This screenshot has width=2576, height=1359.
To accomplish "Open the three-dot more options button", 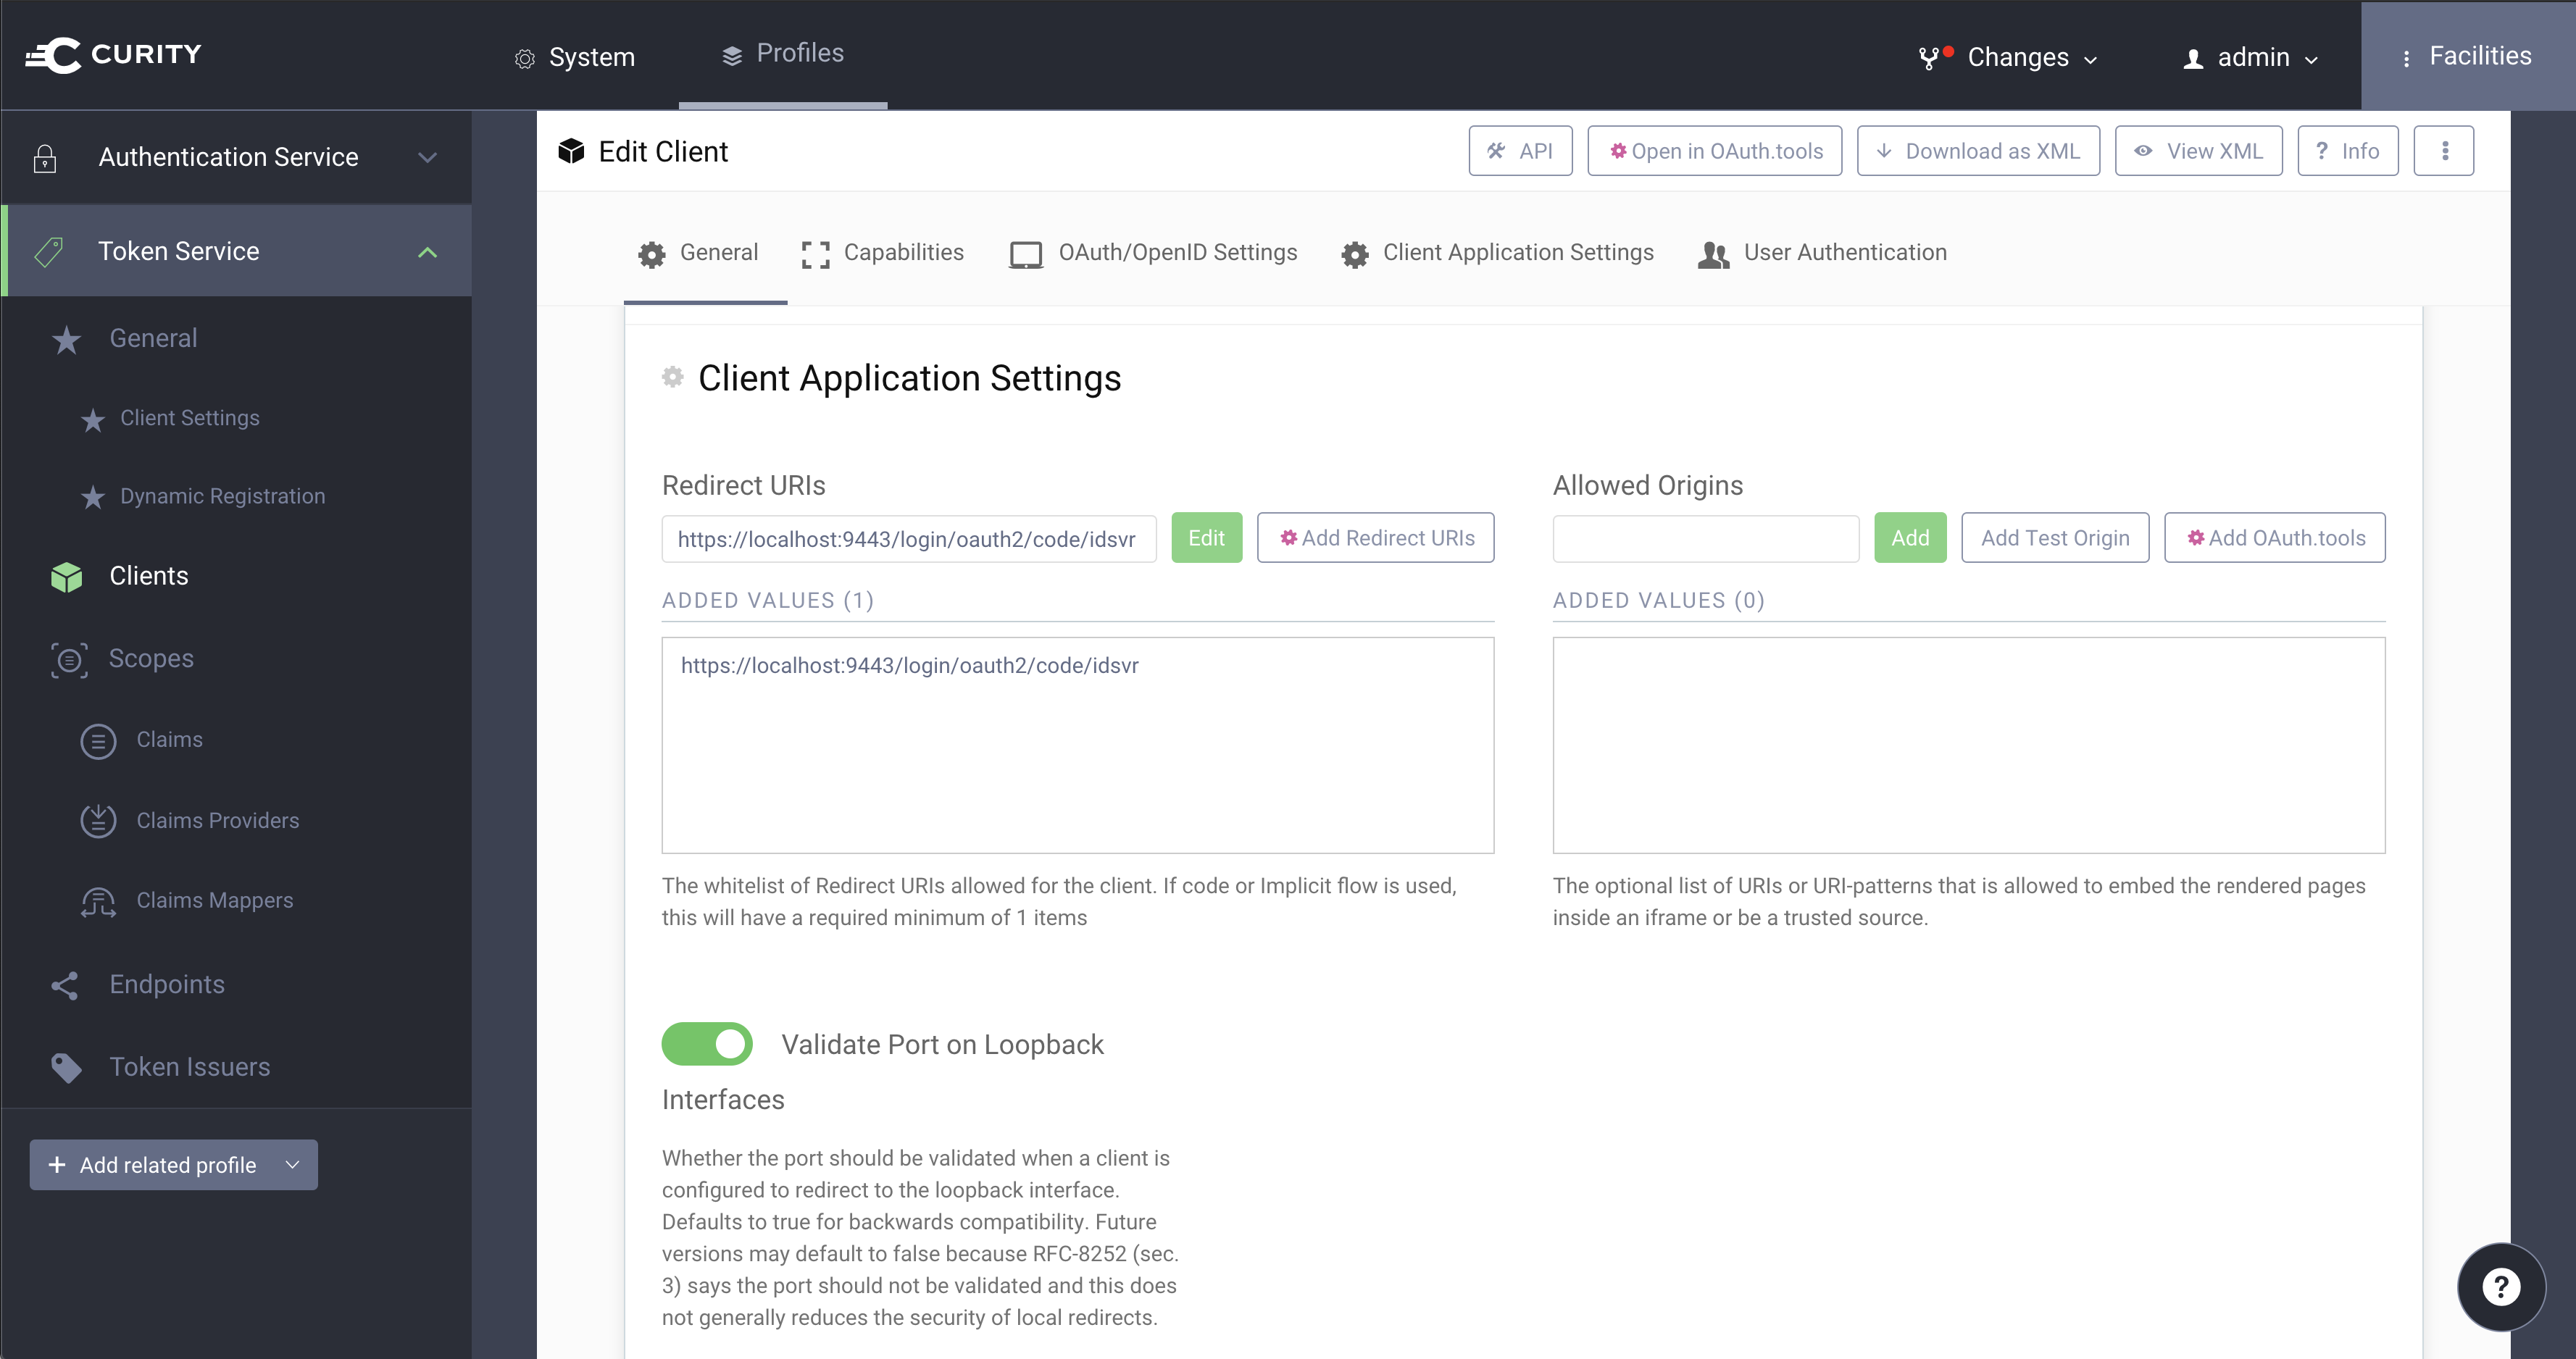I will pos(2444,151).
